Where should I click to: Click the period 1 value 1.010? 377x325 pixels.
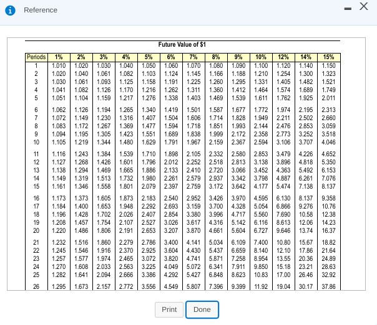point(59,66)
